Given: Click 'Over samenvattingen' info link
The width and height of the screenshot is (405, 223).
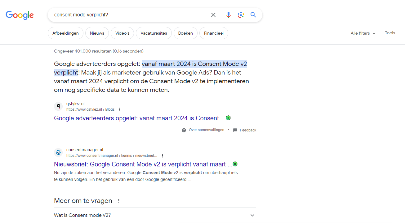Looking at the screenshot, I should click(206, 130).
